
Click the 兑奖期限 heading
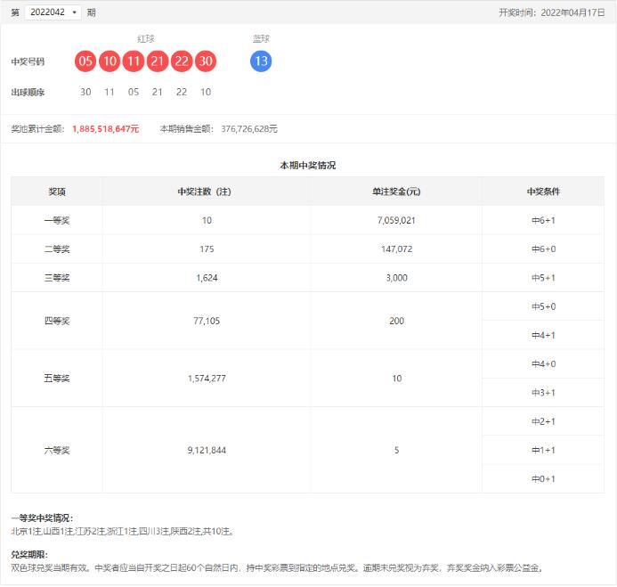[x=29, y=555]
